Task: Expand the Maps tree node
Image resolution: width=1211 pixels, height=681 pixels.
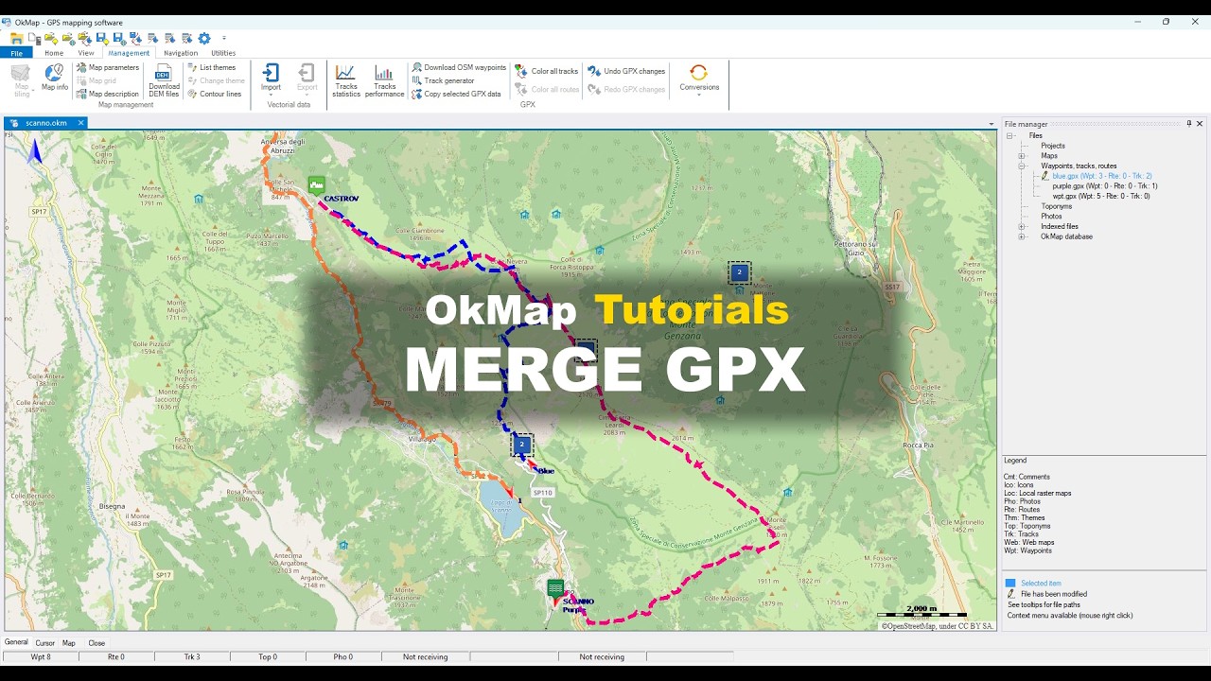Action: click(1022, 156)
